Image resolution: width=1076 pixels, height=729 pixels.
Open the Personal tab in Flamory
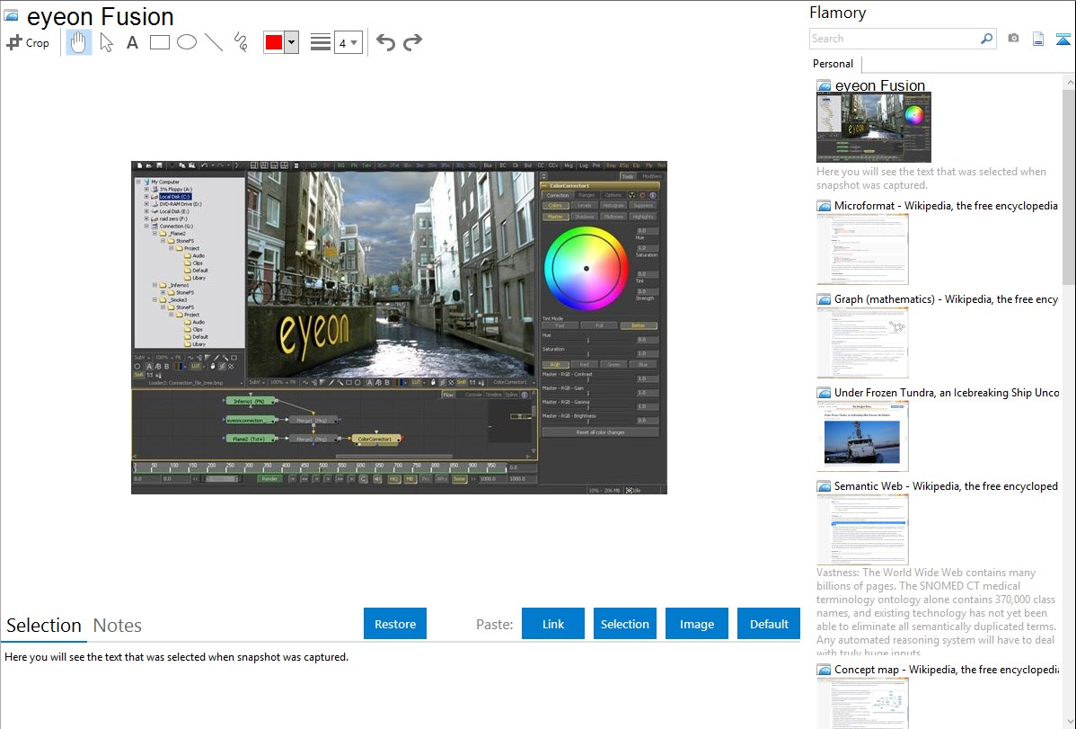(x=833, y=64)
